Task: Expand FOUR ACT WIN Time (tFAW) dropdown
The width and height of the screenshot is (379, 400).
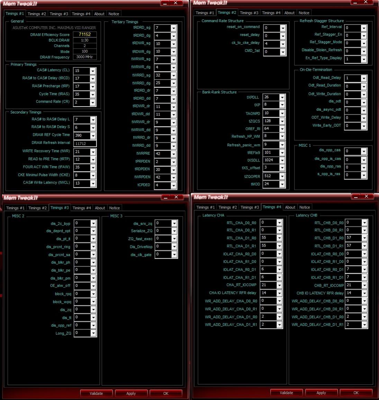Action: pyautogui.click(x=93, y=168)
